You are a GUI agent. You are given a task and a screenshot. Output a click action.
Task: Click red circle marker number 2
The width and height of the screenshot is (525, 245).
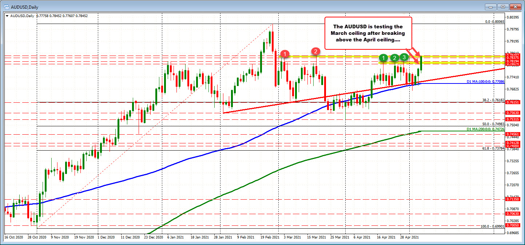pos(316,52)
